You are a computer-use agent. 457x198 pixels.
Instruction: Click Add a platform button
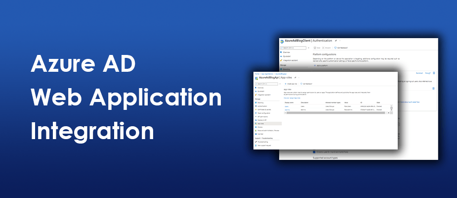[321, 66]
